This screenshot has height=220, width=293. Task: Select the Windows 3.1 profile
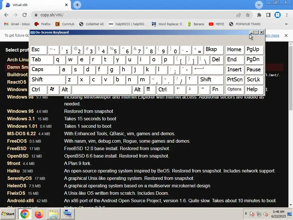(21, 119)
